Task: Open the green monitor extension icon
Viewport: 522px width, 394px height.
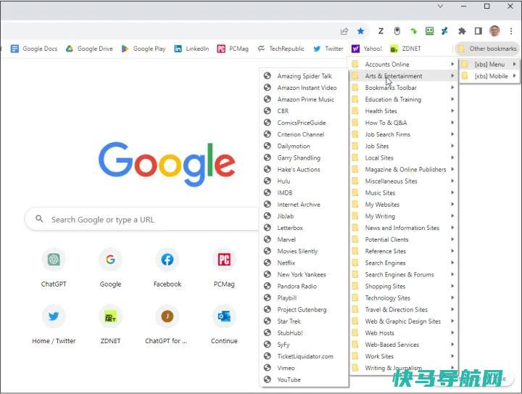Action: (x=429, y=31)
